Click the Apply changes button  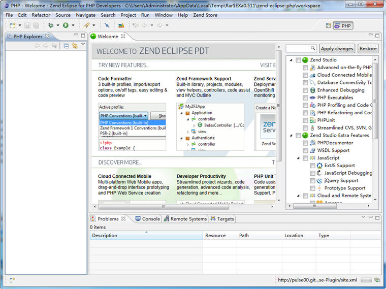(337, 49)
